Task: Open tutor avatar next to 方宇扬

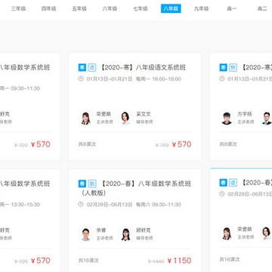Action: pos(266,118)
